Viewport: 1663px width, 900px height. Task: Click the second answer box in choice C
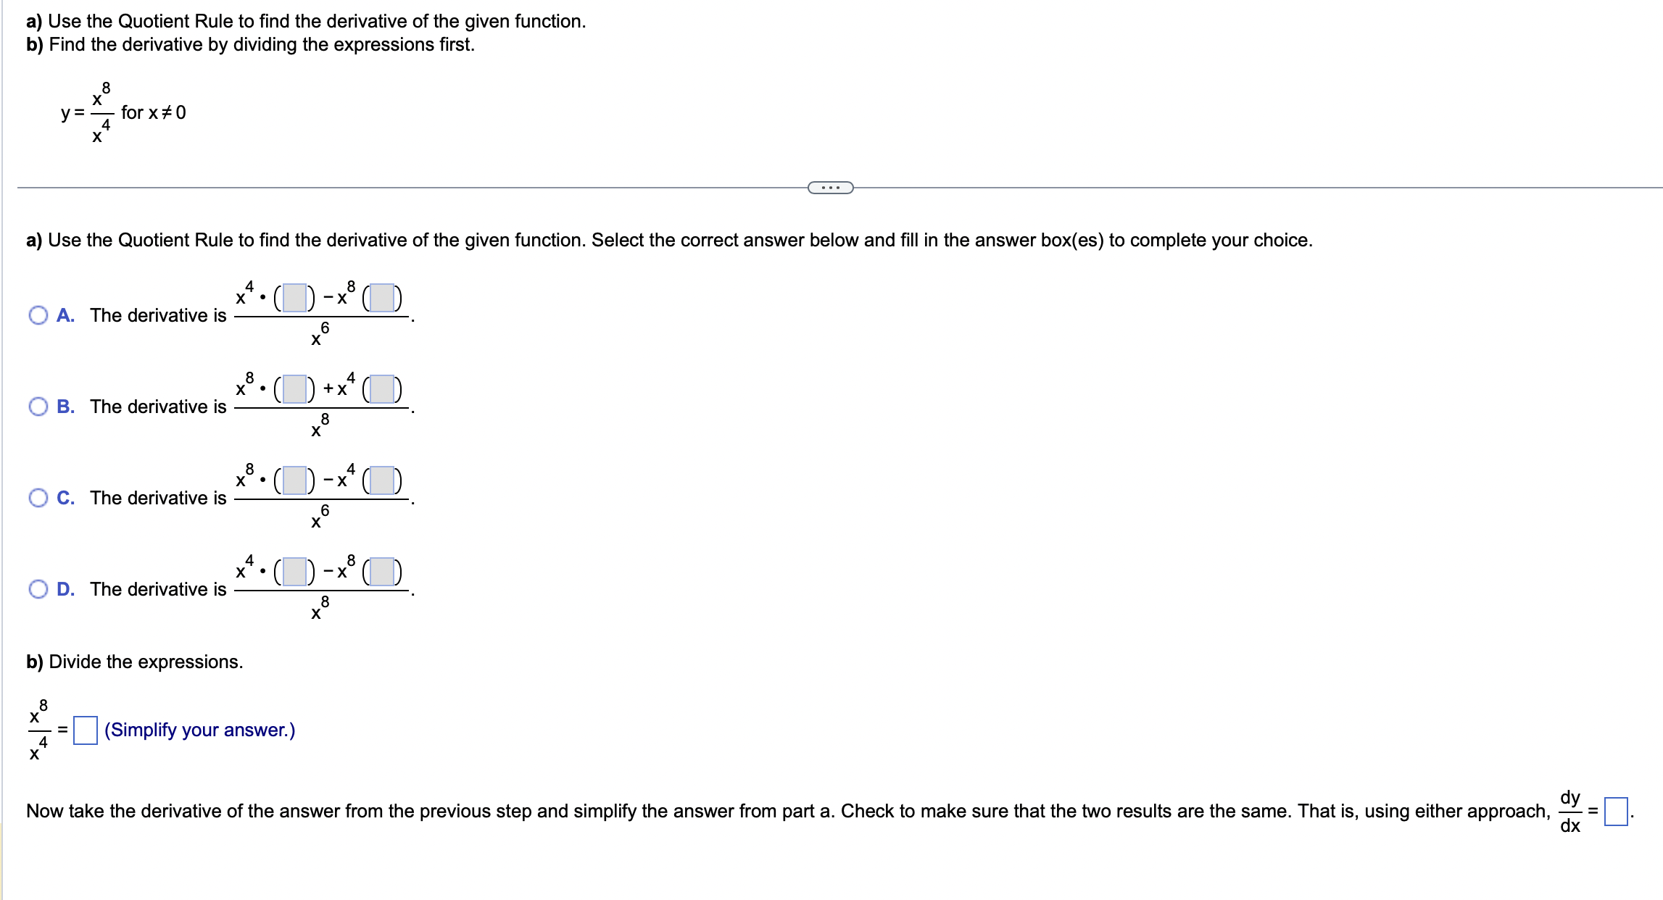[386, 480]
